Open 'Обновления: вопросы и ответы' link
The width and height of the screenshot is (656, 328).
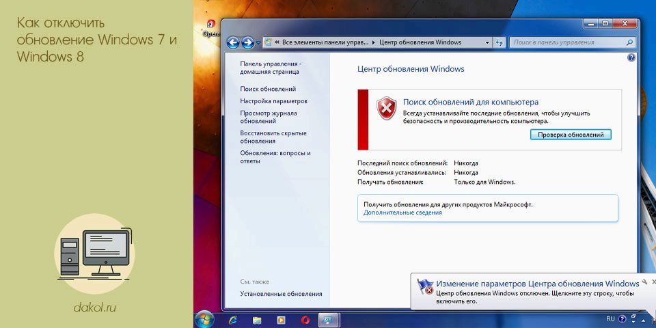(275, 157)
